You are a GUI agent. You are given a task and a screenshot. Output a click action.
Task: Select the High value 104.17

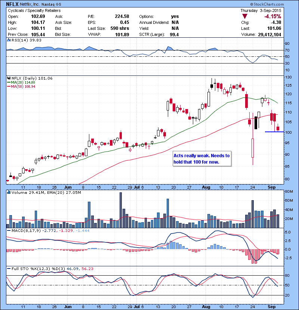coord(38,22)
